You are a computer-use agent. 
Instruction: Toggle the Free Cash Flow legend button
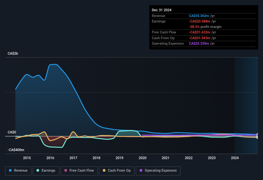pos(79,171)
